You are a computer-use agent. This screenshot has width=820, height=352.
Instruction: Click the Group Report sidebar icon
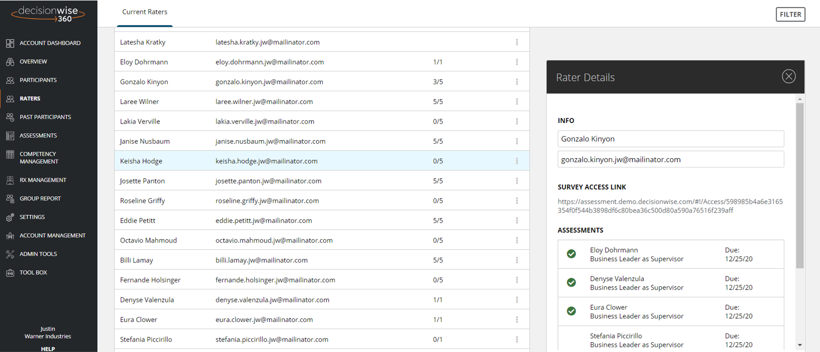point(10,199)
